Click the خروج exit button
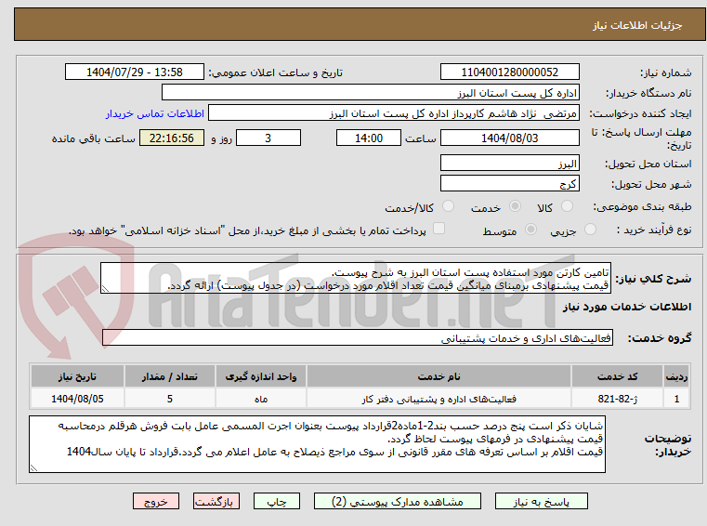 tap(155, 501)
